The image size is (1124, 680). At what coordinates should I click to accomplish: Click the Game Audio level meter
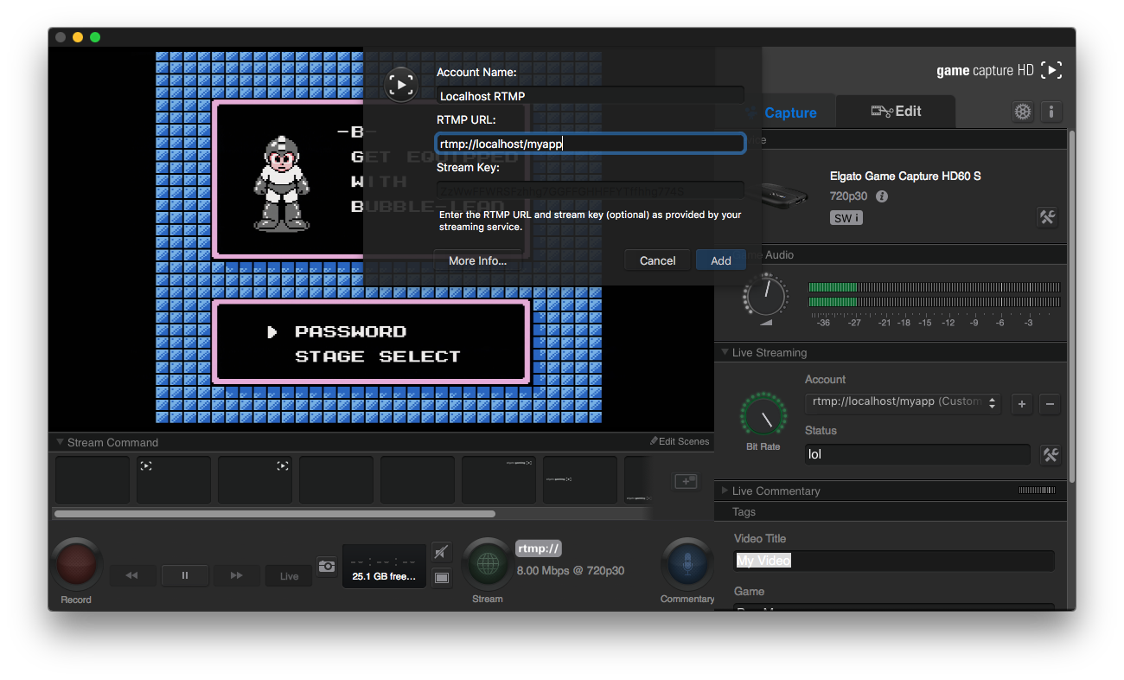[x=934, y=294]
